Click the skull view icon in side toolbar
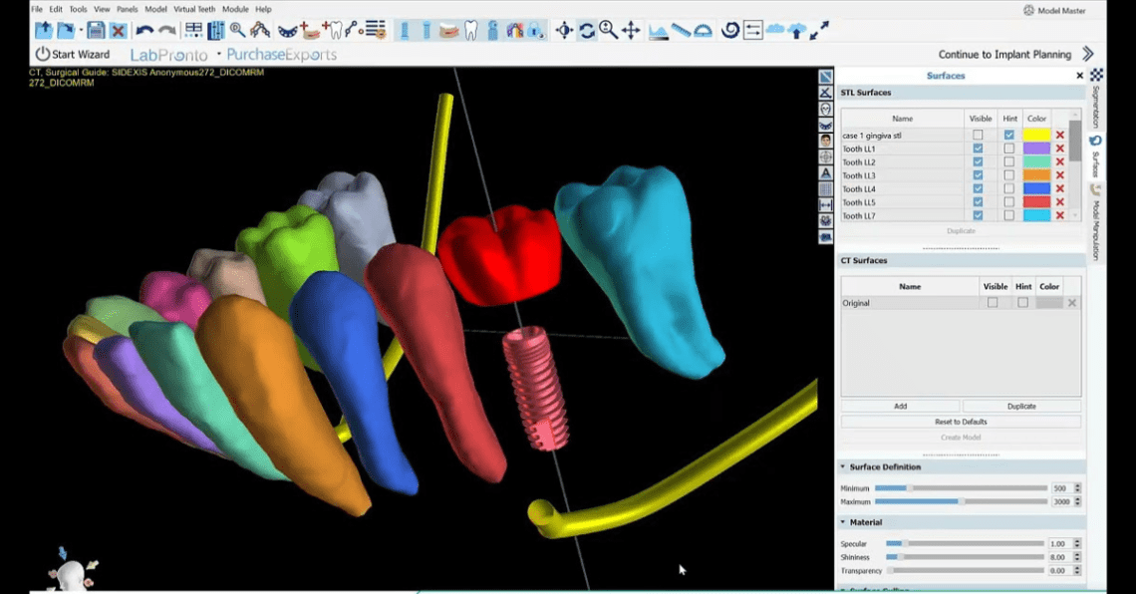 pos(824,107)
